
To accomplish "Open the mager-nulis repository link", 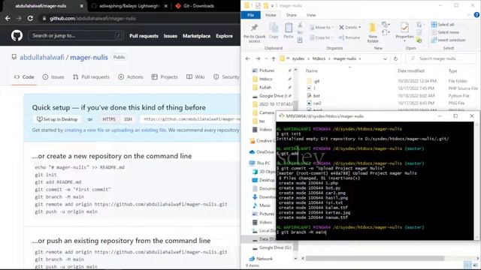I will (89, 57).
